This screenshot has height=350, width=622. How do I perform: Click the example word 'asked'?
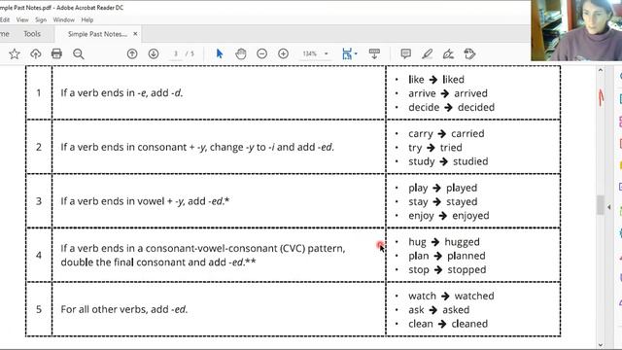point(456,310)
